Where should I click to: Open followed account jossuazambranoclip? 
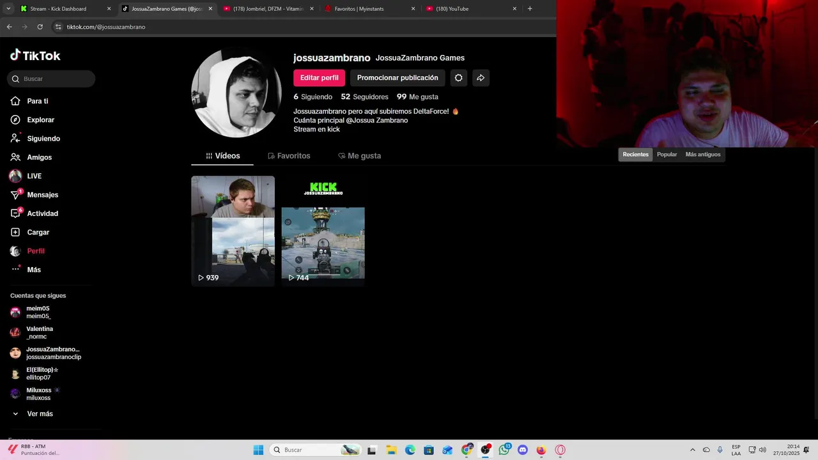[45, 353]
